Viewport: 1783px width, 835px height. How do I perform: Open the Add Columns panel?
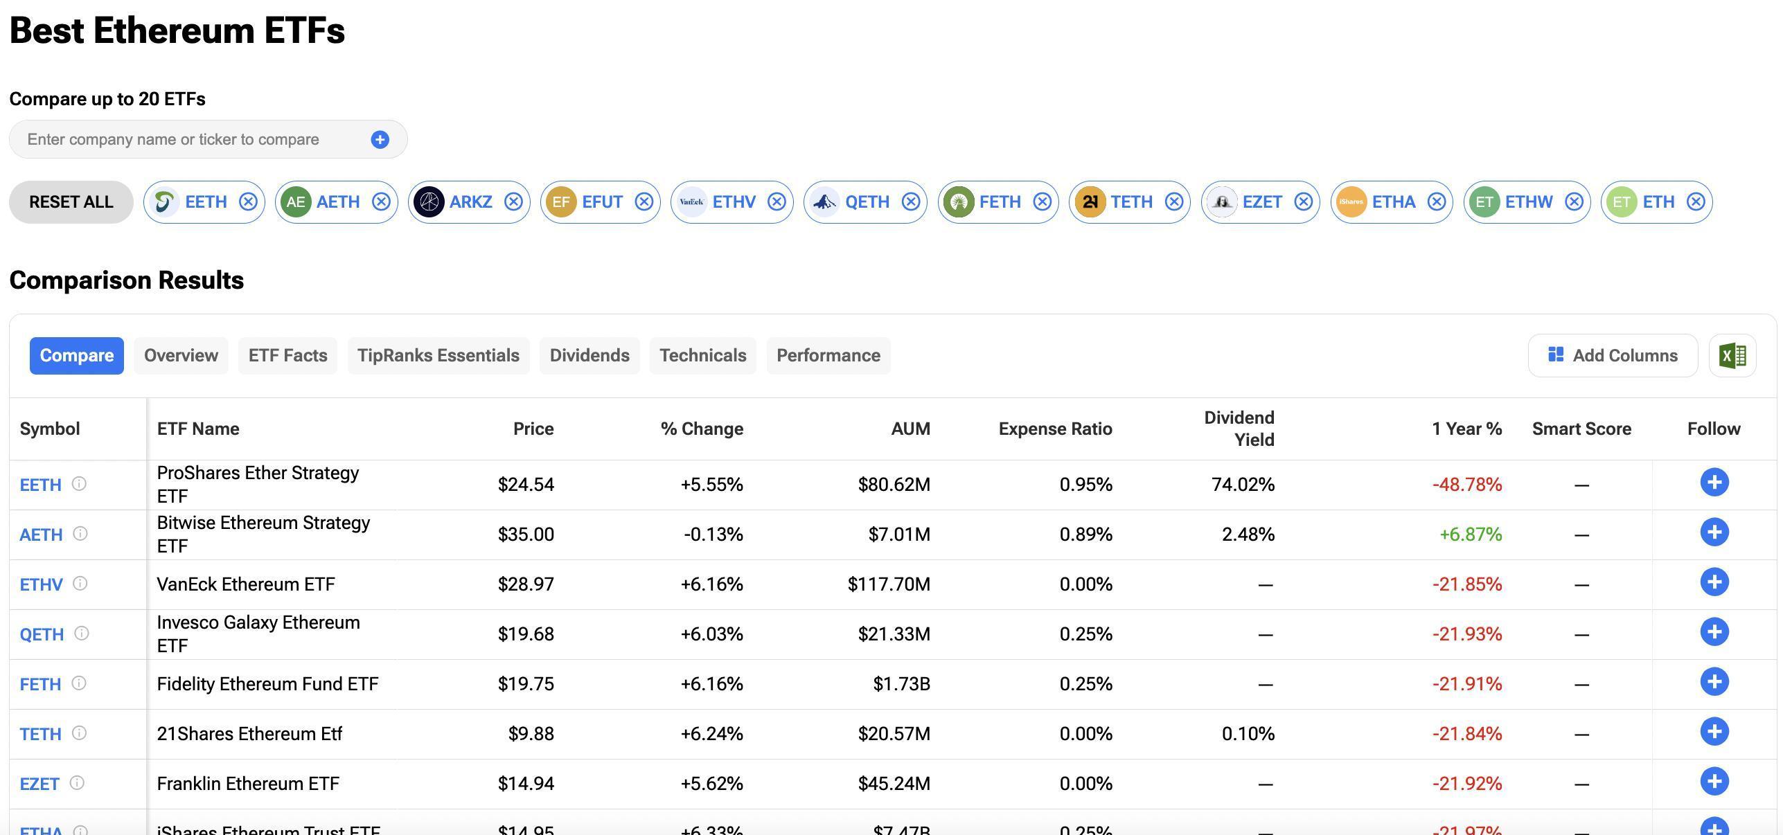(x=1612, y=355)
